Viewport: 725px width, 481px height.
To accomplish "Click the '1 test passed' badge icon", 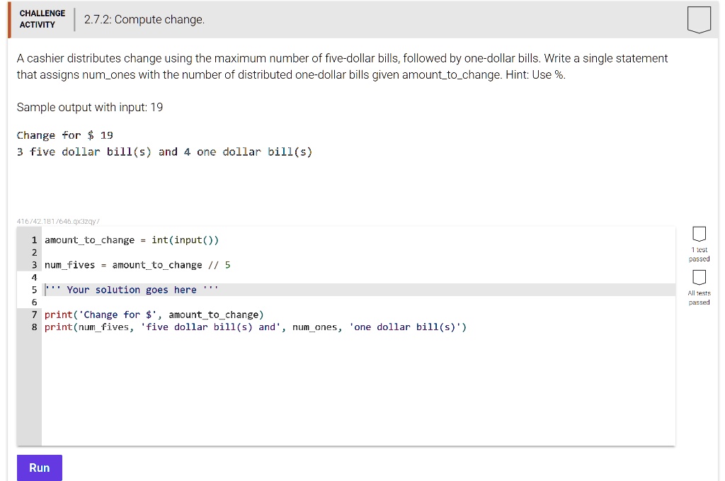I will click(x=699, y=234).
